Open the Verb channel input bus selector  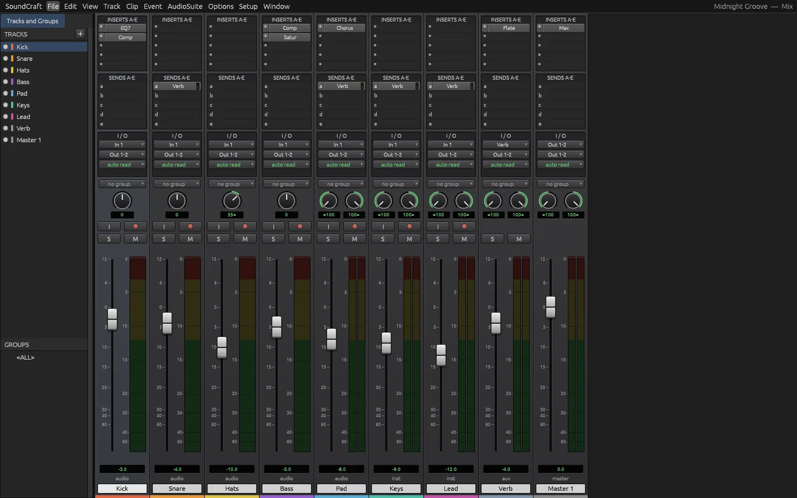pyautogui.click(x=506, y=145)
